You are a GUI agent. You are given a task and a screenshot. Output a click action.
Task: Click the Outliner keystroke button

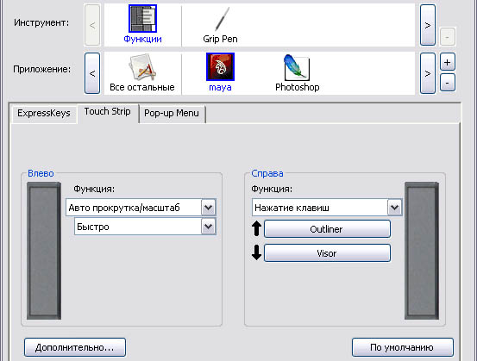click(327, 229)
